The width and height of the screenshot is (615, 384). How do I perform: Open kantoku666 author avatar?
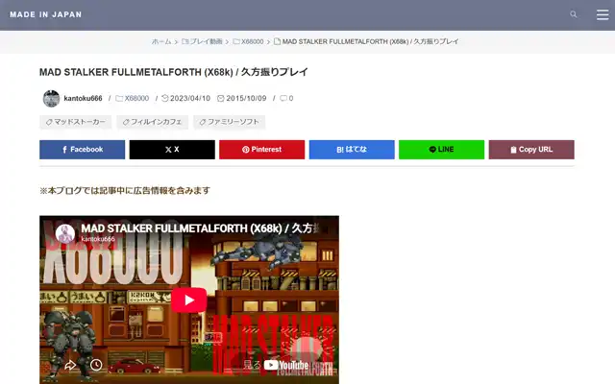51,98
